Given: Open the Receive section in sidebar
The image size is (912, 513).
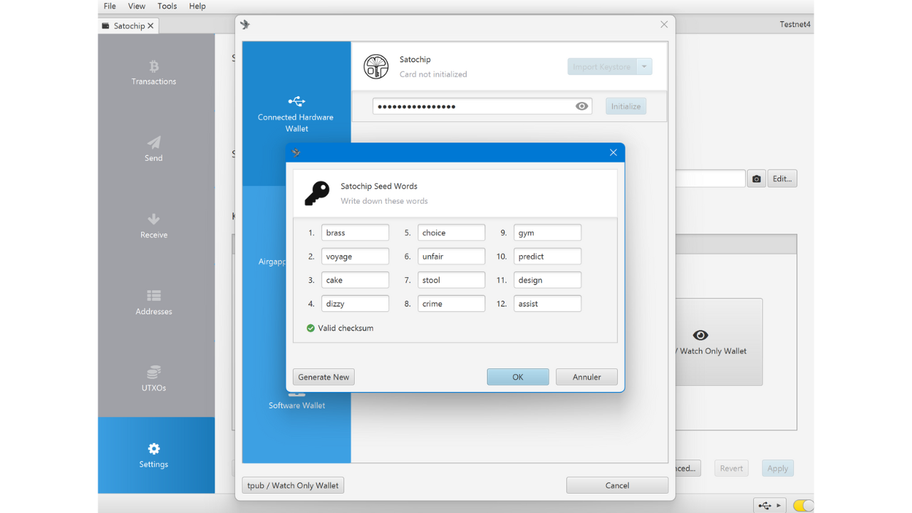Looking at the screenshot, I should click(x=154, y=226).
